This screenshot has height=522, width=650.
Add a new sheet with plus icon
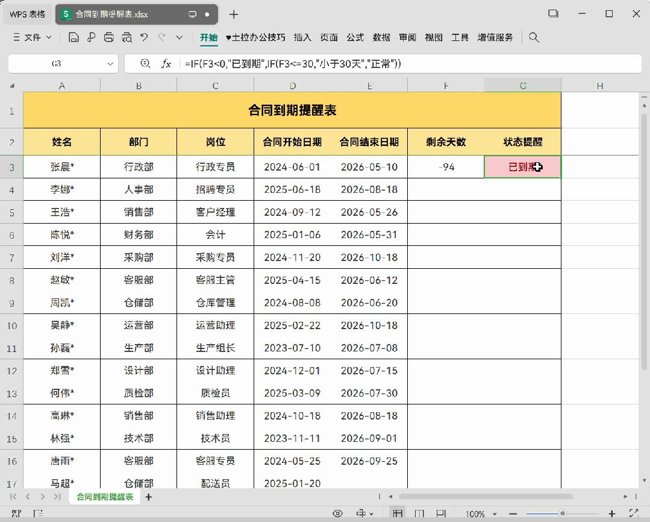click(x=149, y=497)
